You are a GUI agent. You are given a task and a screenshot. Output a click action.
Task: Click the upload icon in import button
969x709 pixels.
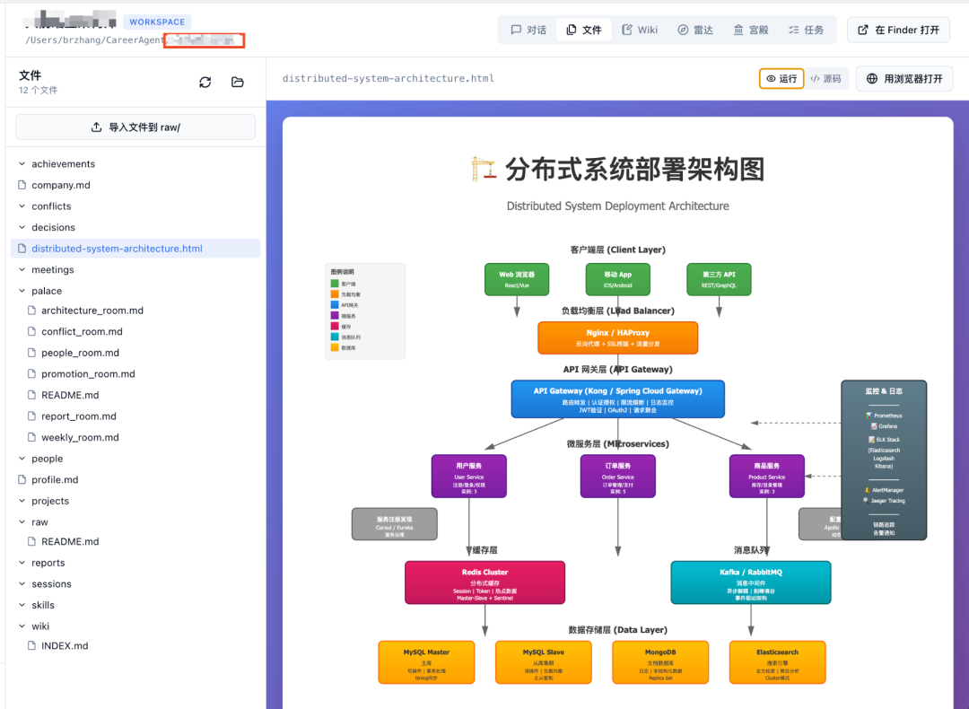click(x=96, y=127)
